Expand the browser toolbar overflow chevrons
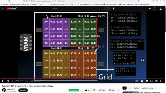 coord(161,1)
